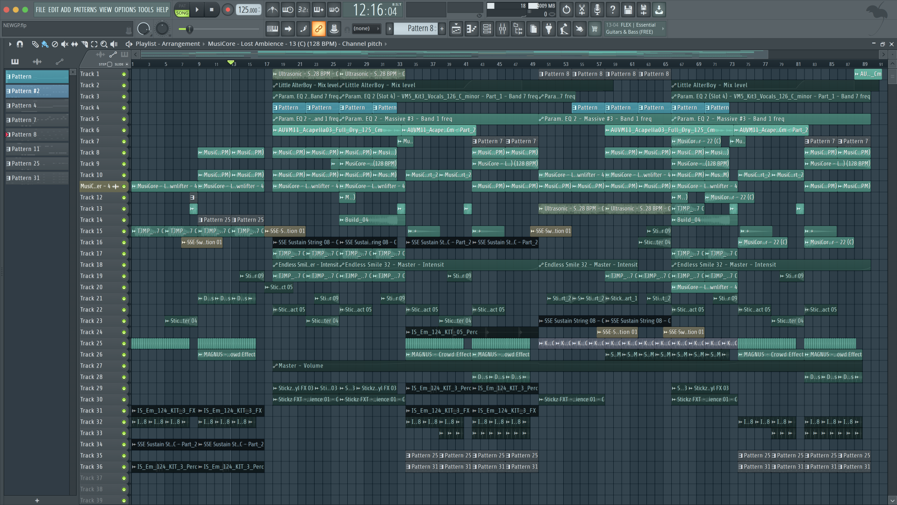Screen dimensions: 897x505
Task: Open the plugin picker plug icon
Action: [548, 29]
